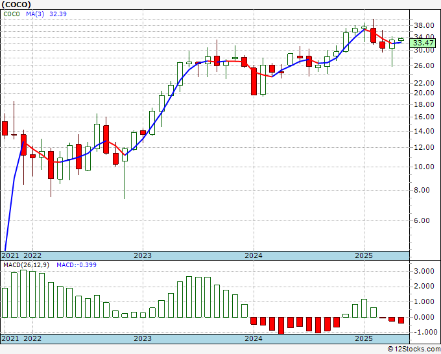Click the 3.000 MACD axis label
This screenshot has height=354, width=441.
[423, 271]
